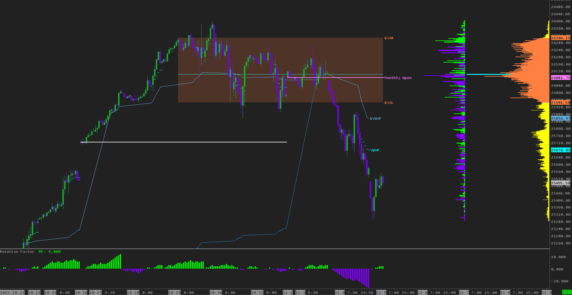Click the 10-27 9:30 timestamp on the axis
572x295 pixels.
click(102, 293)
